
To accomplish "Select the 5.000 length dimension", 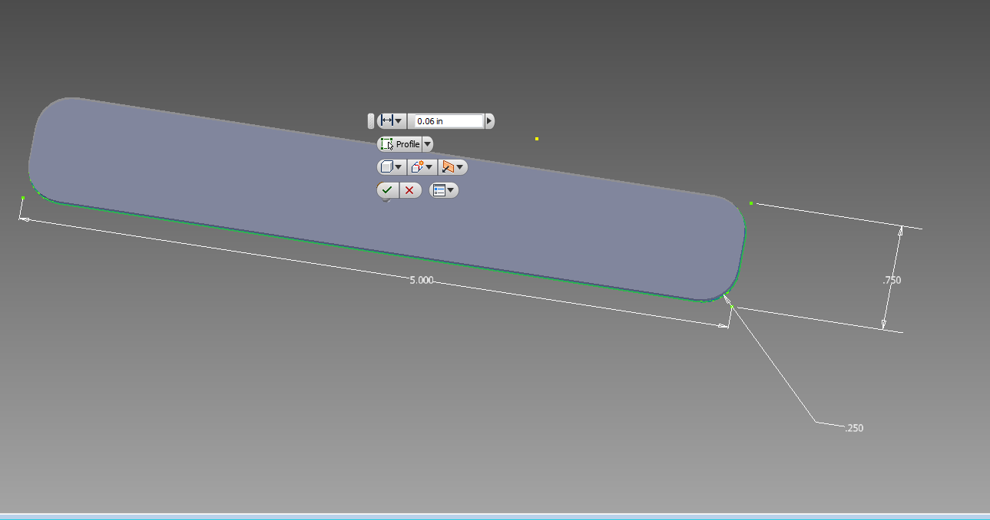I will tap(421, 281).
